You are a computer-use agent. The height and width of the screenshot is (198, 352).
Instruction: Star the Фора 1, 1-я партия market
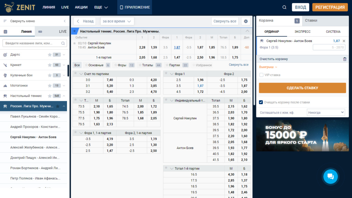[x=76, y=132]
